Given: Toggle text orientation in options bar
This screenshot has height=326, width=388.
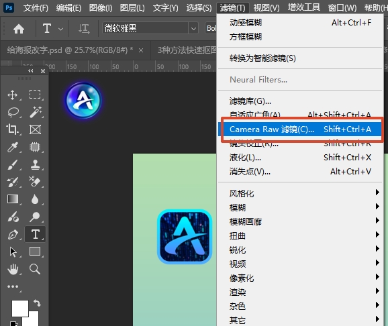Looking at the screenshot, I should (84, 29).
